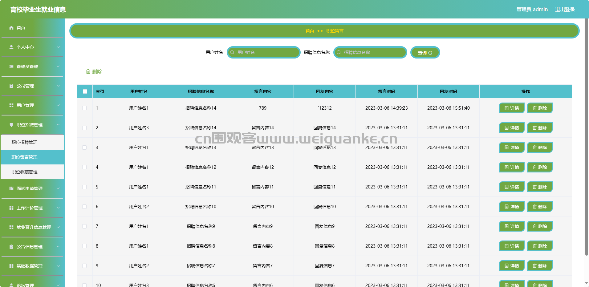Expand the 用户管理 menu chevron
The image size is (589, 287).
pos(58,105)
